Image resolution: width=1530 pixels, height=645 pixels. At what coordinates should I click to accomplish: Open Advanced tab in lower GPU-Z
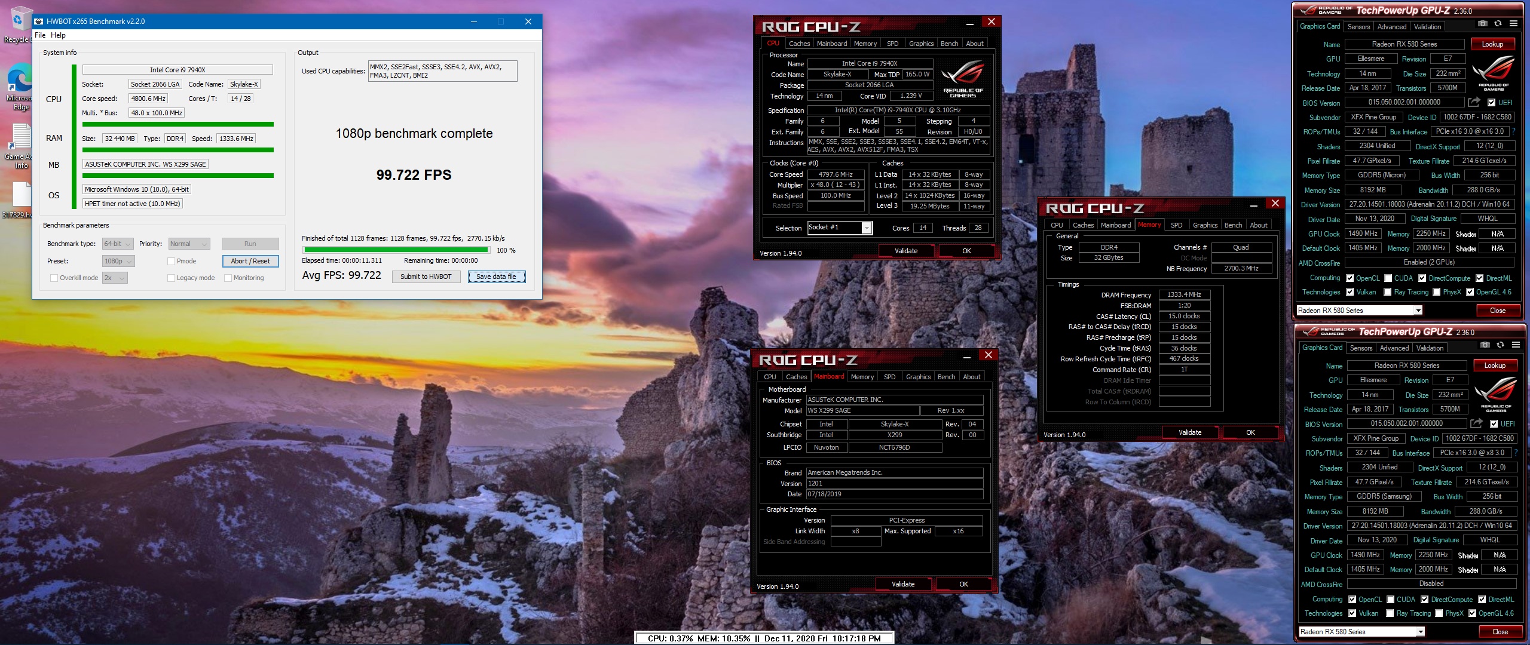click(1394, 348)
